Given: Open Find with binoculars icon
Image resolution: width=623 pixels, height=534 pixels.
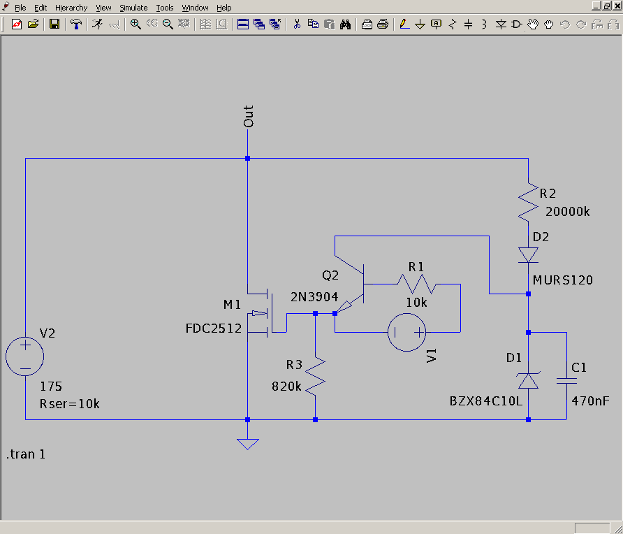Looking at the screenshot, I should point(345,24).
